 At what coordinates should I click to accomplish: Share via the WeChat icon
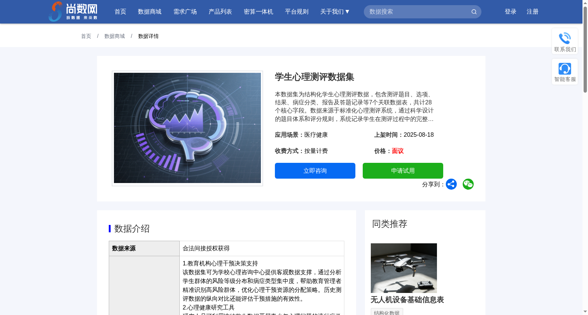(x=468, y=184)
